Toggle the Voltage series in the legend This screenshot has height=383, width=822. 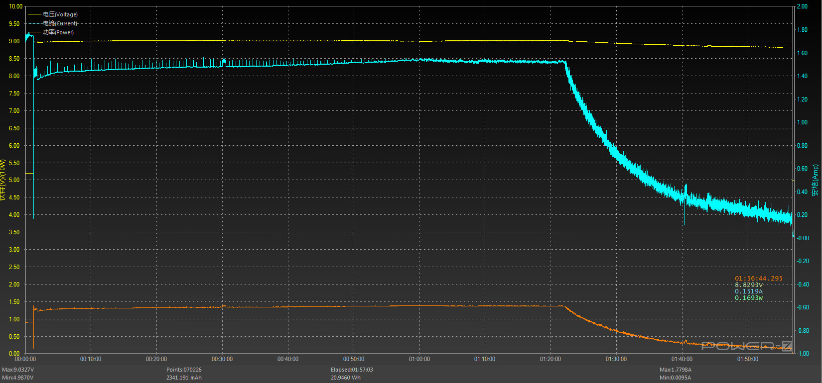click(60, 14)
